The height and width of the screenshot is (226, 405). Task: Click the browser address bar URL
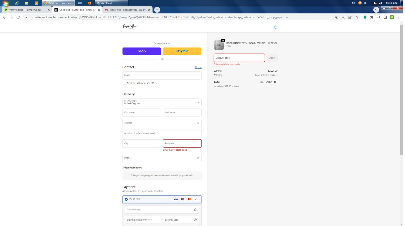coord(159,17)
